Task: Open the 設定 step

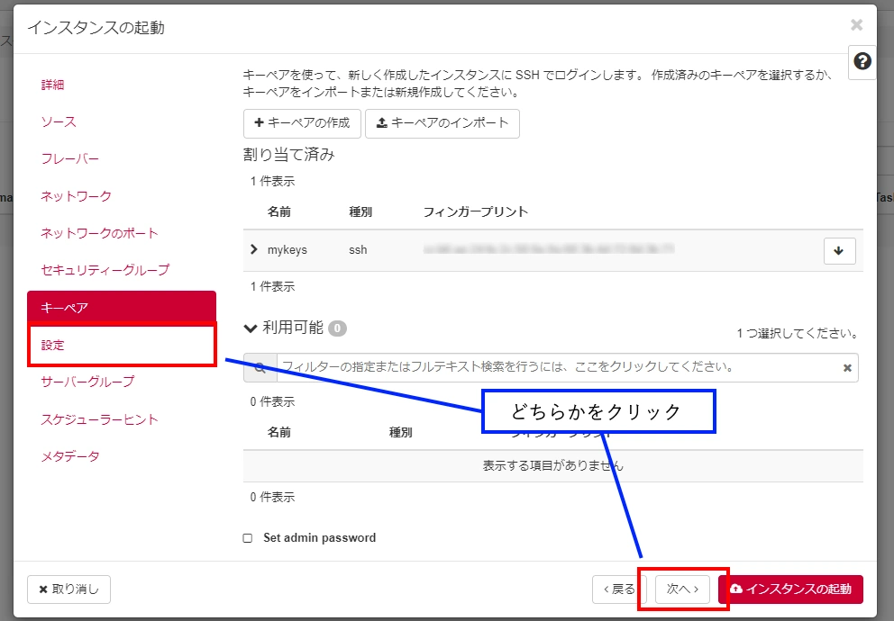Action: pos(53,345)
